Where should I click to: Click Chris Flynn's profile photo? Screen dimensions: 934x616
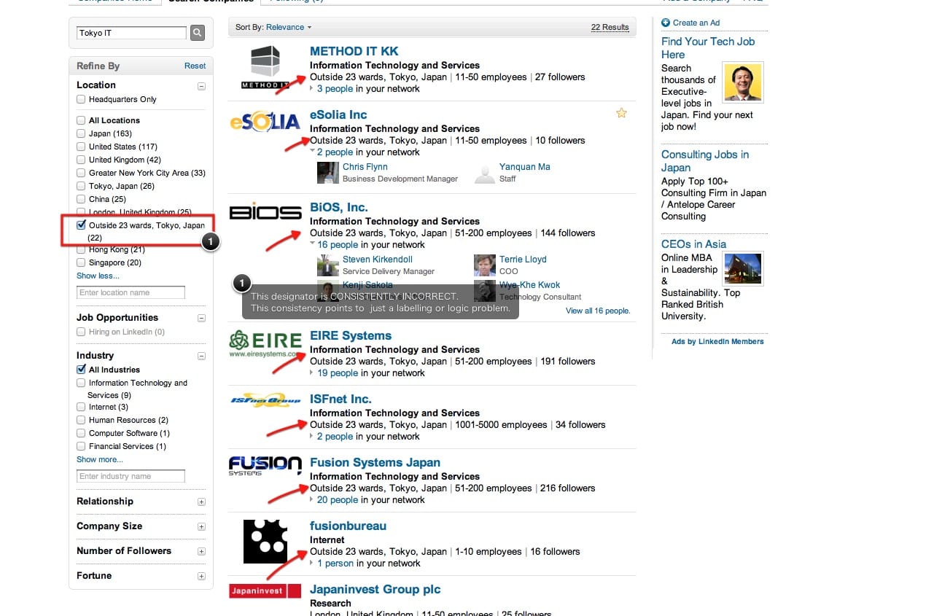point(327,172)
